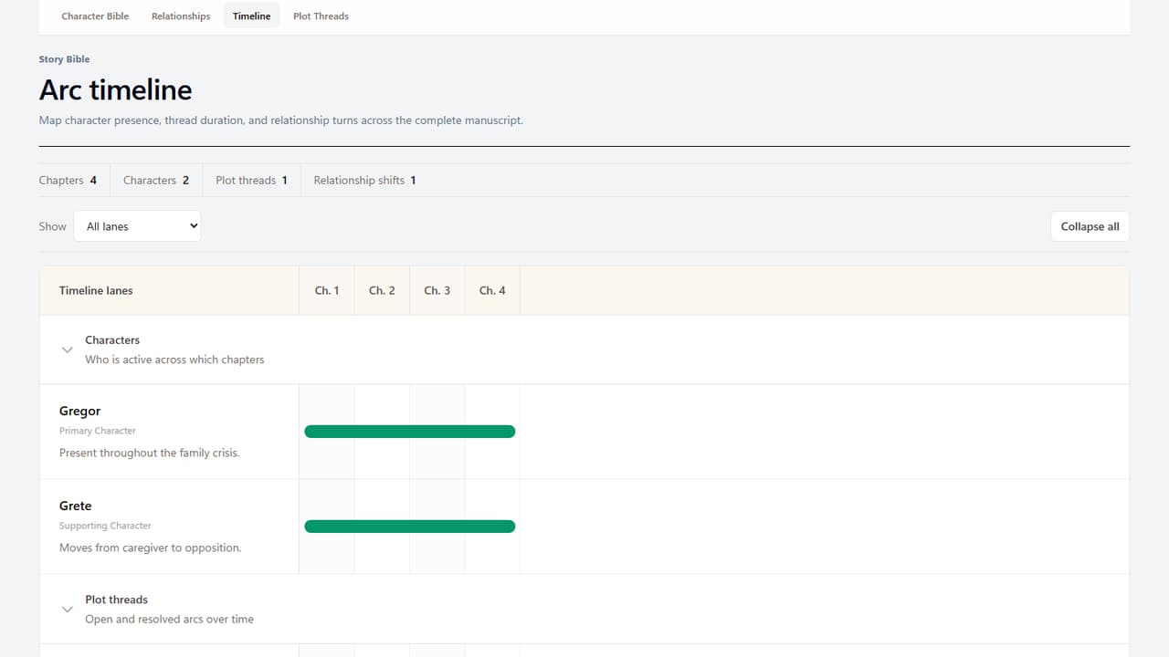This screenshot has height=657, width=1169.
Task: Click 'Who is active across which chapters' subtitle
Action: pyautogui.click(x=174, y=360)
